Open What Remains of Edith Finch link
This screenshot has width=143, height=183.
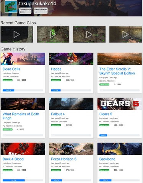[x=21, y=116]
